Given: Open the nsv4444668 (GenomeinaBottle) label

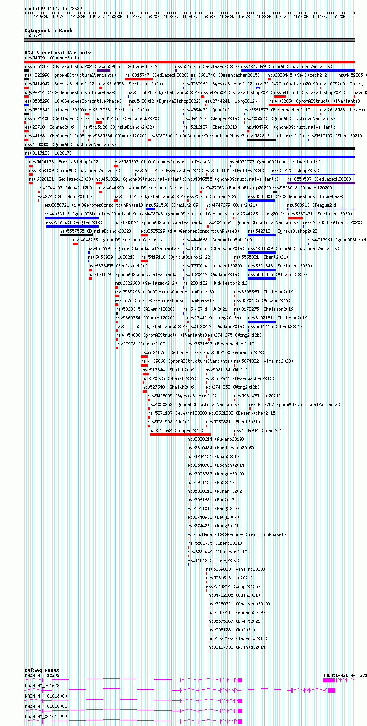Looking at the screenshot, I should point(217,240).
